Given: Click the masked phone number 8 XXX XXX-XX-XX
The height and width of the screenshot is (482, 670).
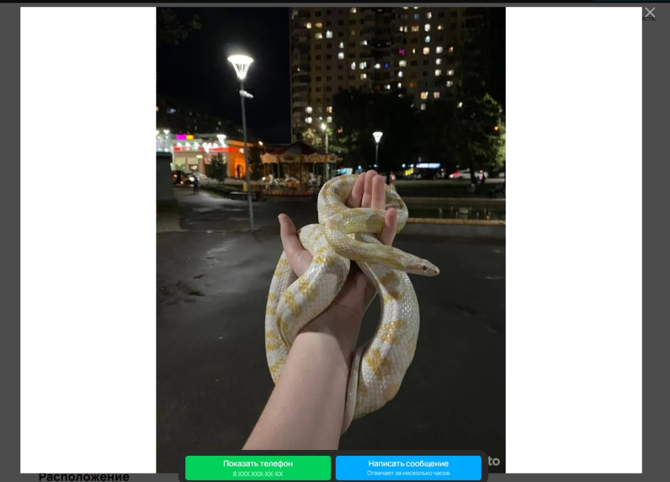Looking at the screenshot, I should point(258,473).
